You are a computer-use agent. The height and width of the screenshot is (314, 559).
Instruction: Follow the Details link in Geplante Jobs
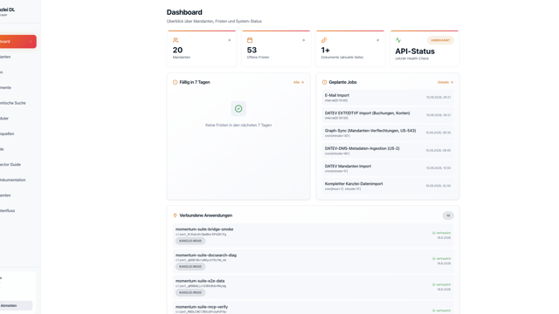(x=445, y=82)
